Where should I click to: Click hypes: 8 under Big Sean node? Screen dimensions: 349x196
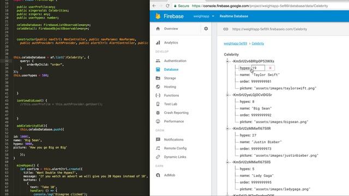click(247, 102)
